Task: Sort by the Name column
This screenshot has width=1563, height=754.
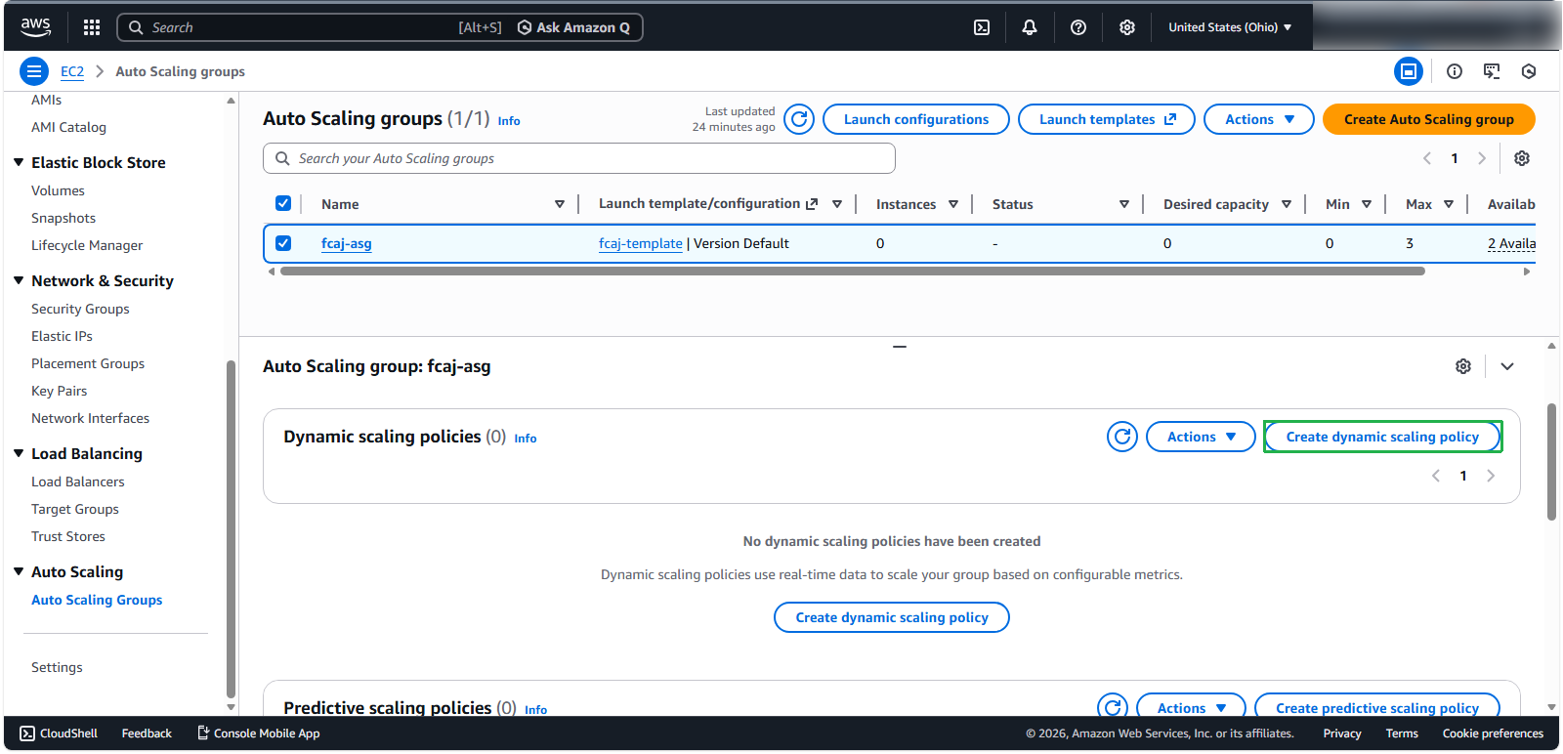Action: click(x=560, y=204)
